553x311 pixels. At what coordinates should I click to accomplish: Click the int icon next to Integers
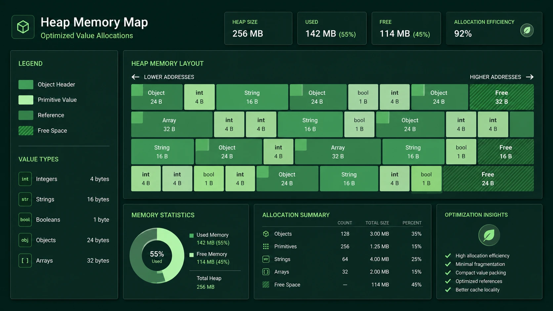click(x=25, y=179)
